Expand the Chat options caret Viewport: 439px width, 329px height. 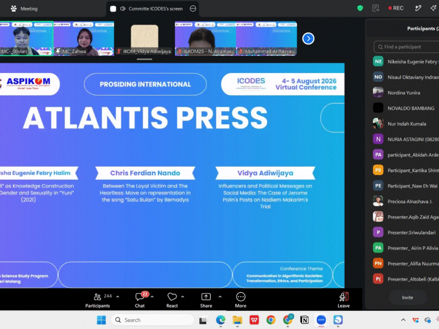152,297
